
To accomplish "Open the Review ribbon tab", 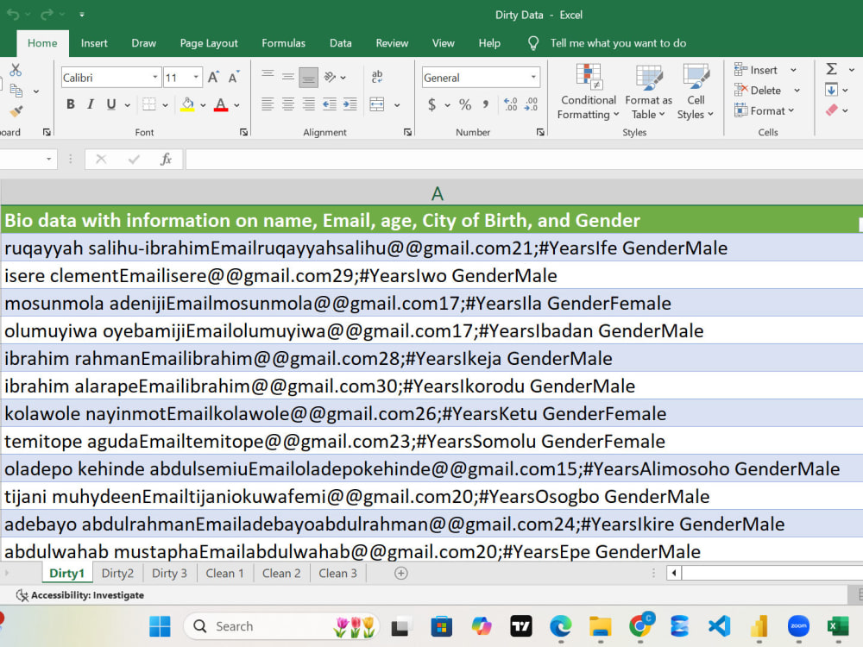I will point(392,43).
